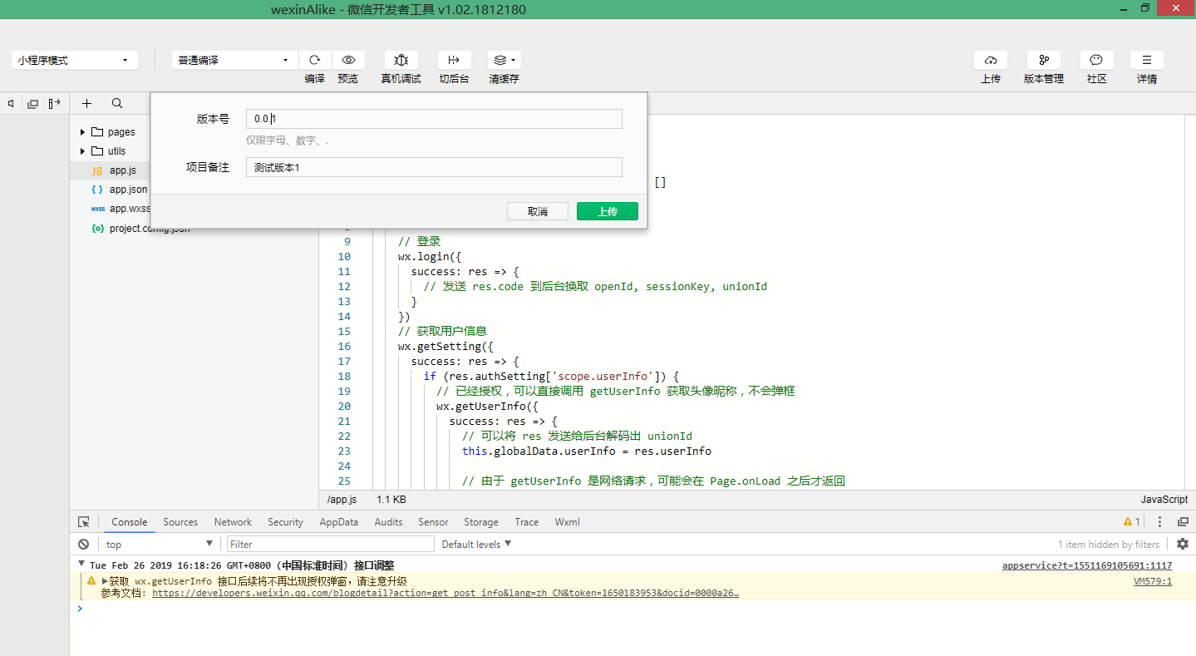Screen dimensions: 1196x656
Task: Click the 切后台 switch background icon
Action: 454,60
